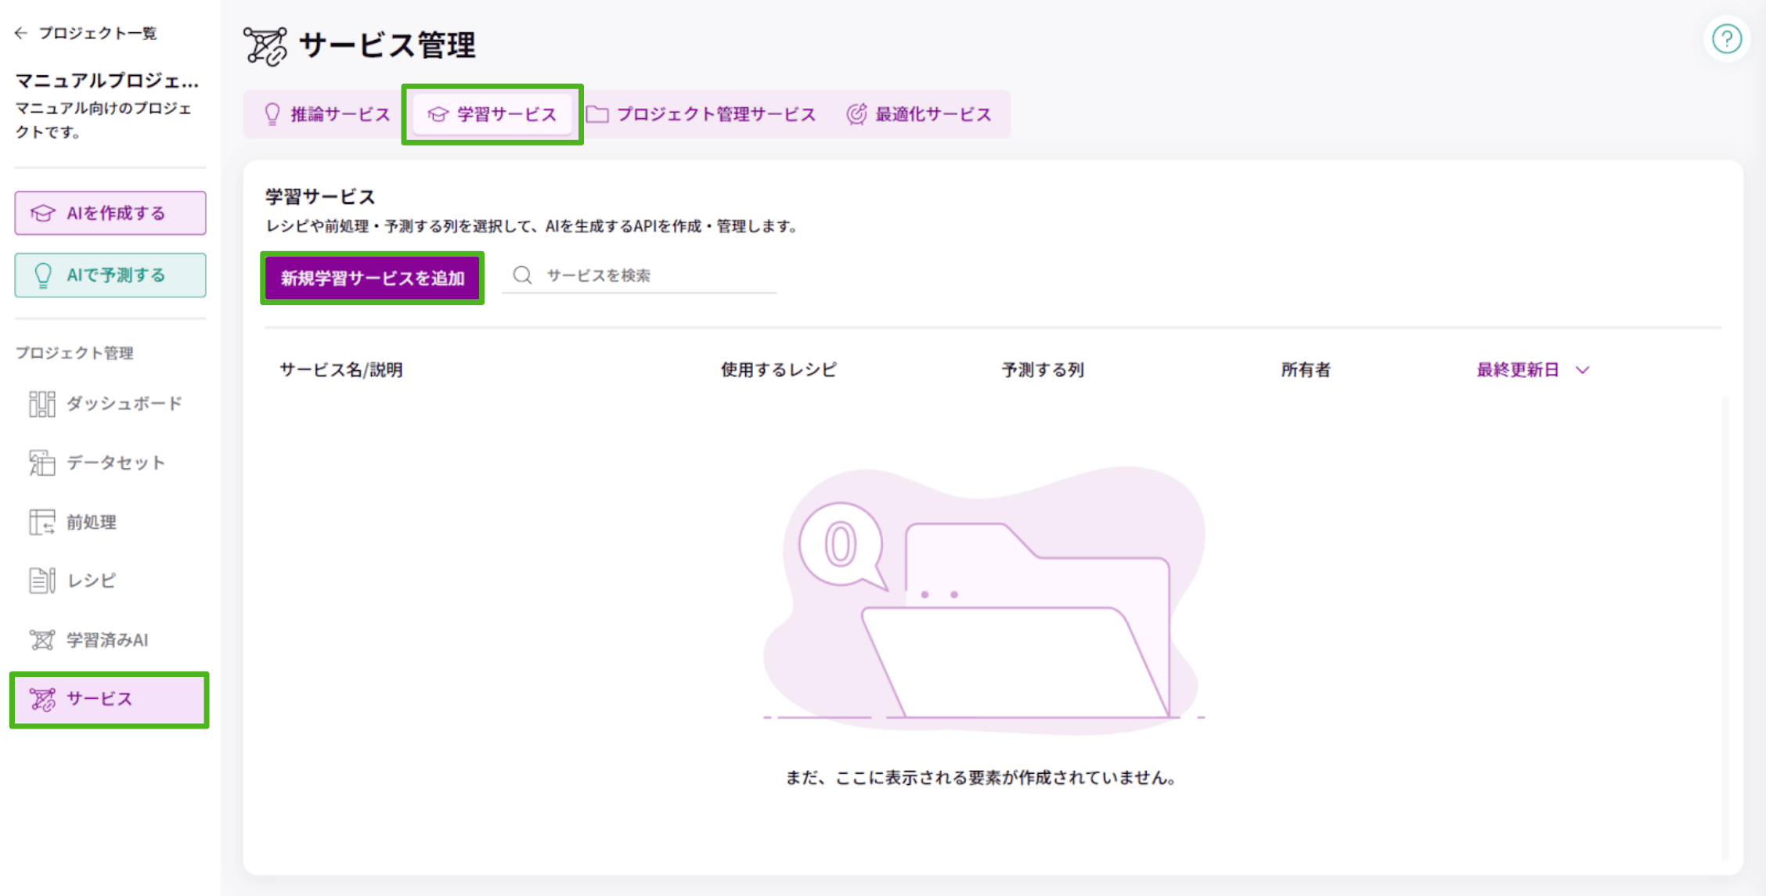1766x896 pixels.
Task: Open the help question mark icon
Action: click(x=1727, y=38)
